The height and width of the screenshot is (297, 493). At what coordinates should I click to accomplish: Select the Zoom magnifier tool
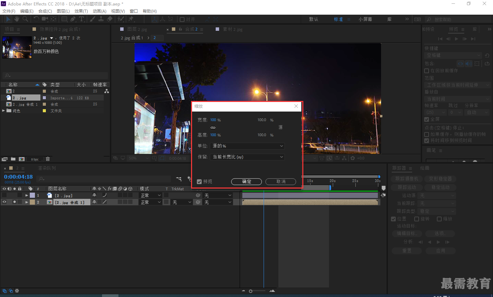25,19
